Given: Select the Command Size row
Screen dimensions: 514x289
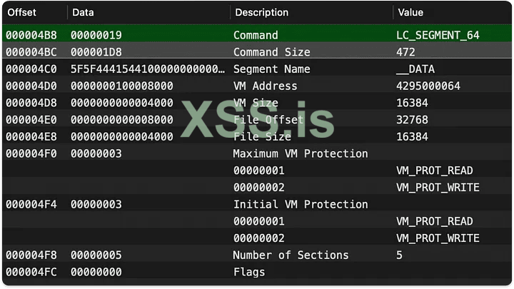Looking at the screenshot, I should pos(271,52).
